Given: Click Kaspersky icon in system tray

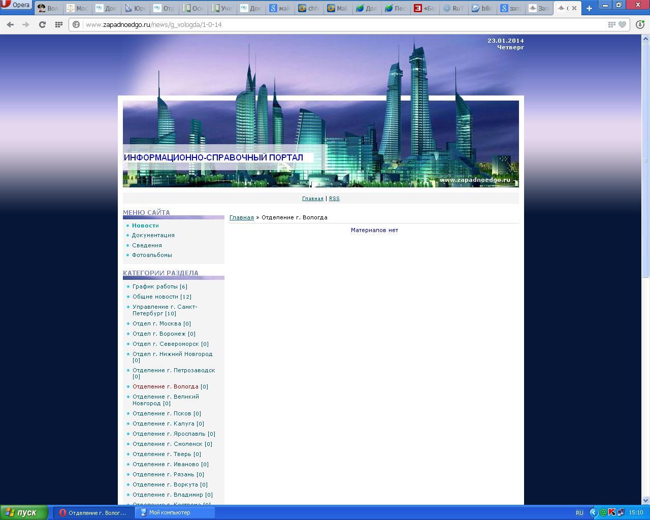Looking at the screenshot, I should click(x=612, y=512).
